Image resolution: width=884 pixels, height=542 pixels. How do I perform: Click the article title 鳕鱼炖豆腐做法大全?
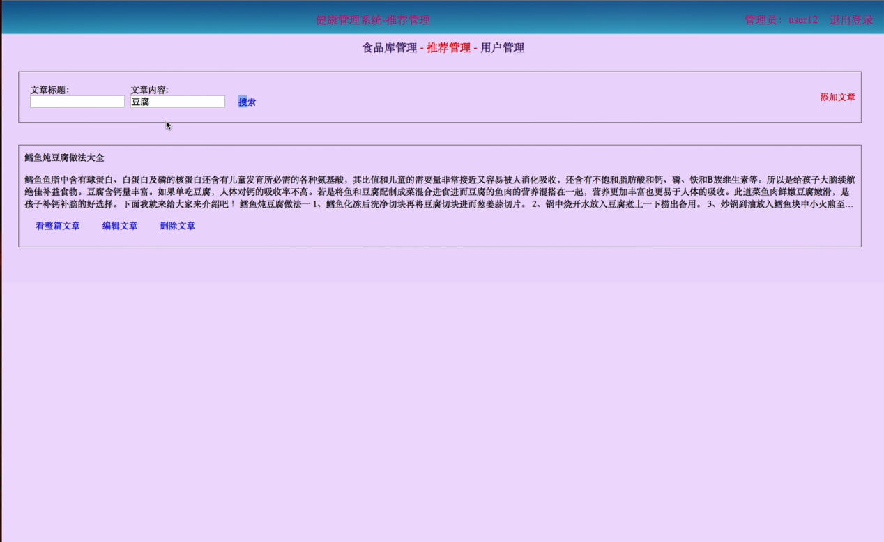tap(64, 158)
